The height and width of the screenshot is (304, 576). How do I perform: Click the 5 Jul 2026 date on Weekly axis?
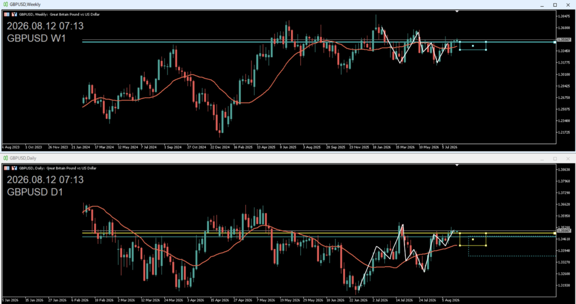tap(450, 147)
